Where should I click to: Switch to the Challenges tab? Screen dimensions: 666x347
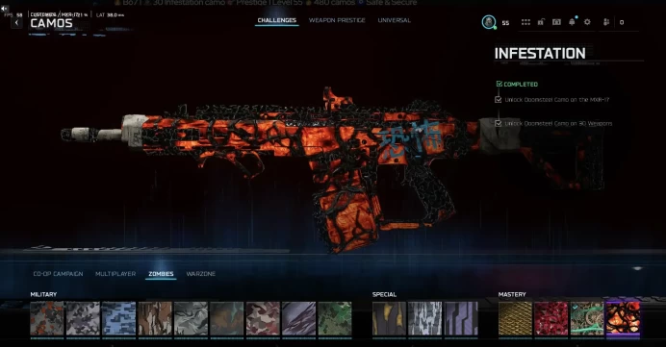coord(277,20)
